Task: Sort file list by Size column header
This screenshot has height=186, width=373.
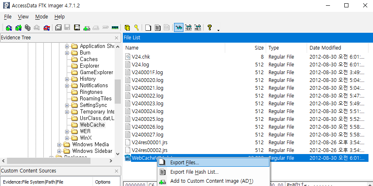Action: pyautogui.click(x=246, y=48)
